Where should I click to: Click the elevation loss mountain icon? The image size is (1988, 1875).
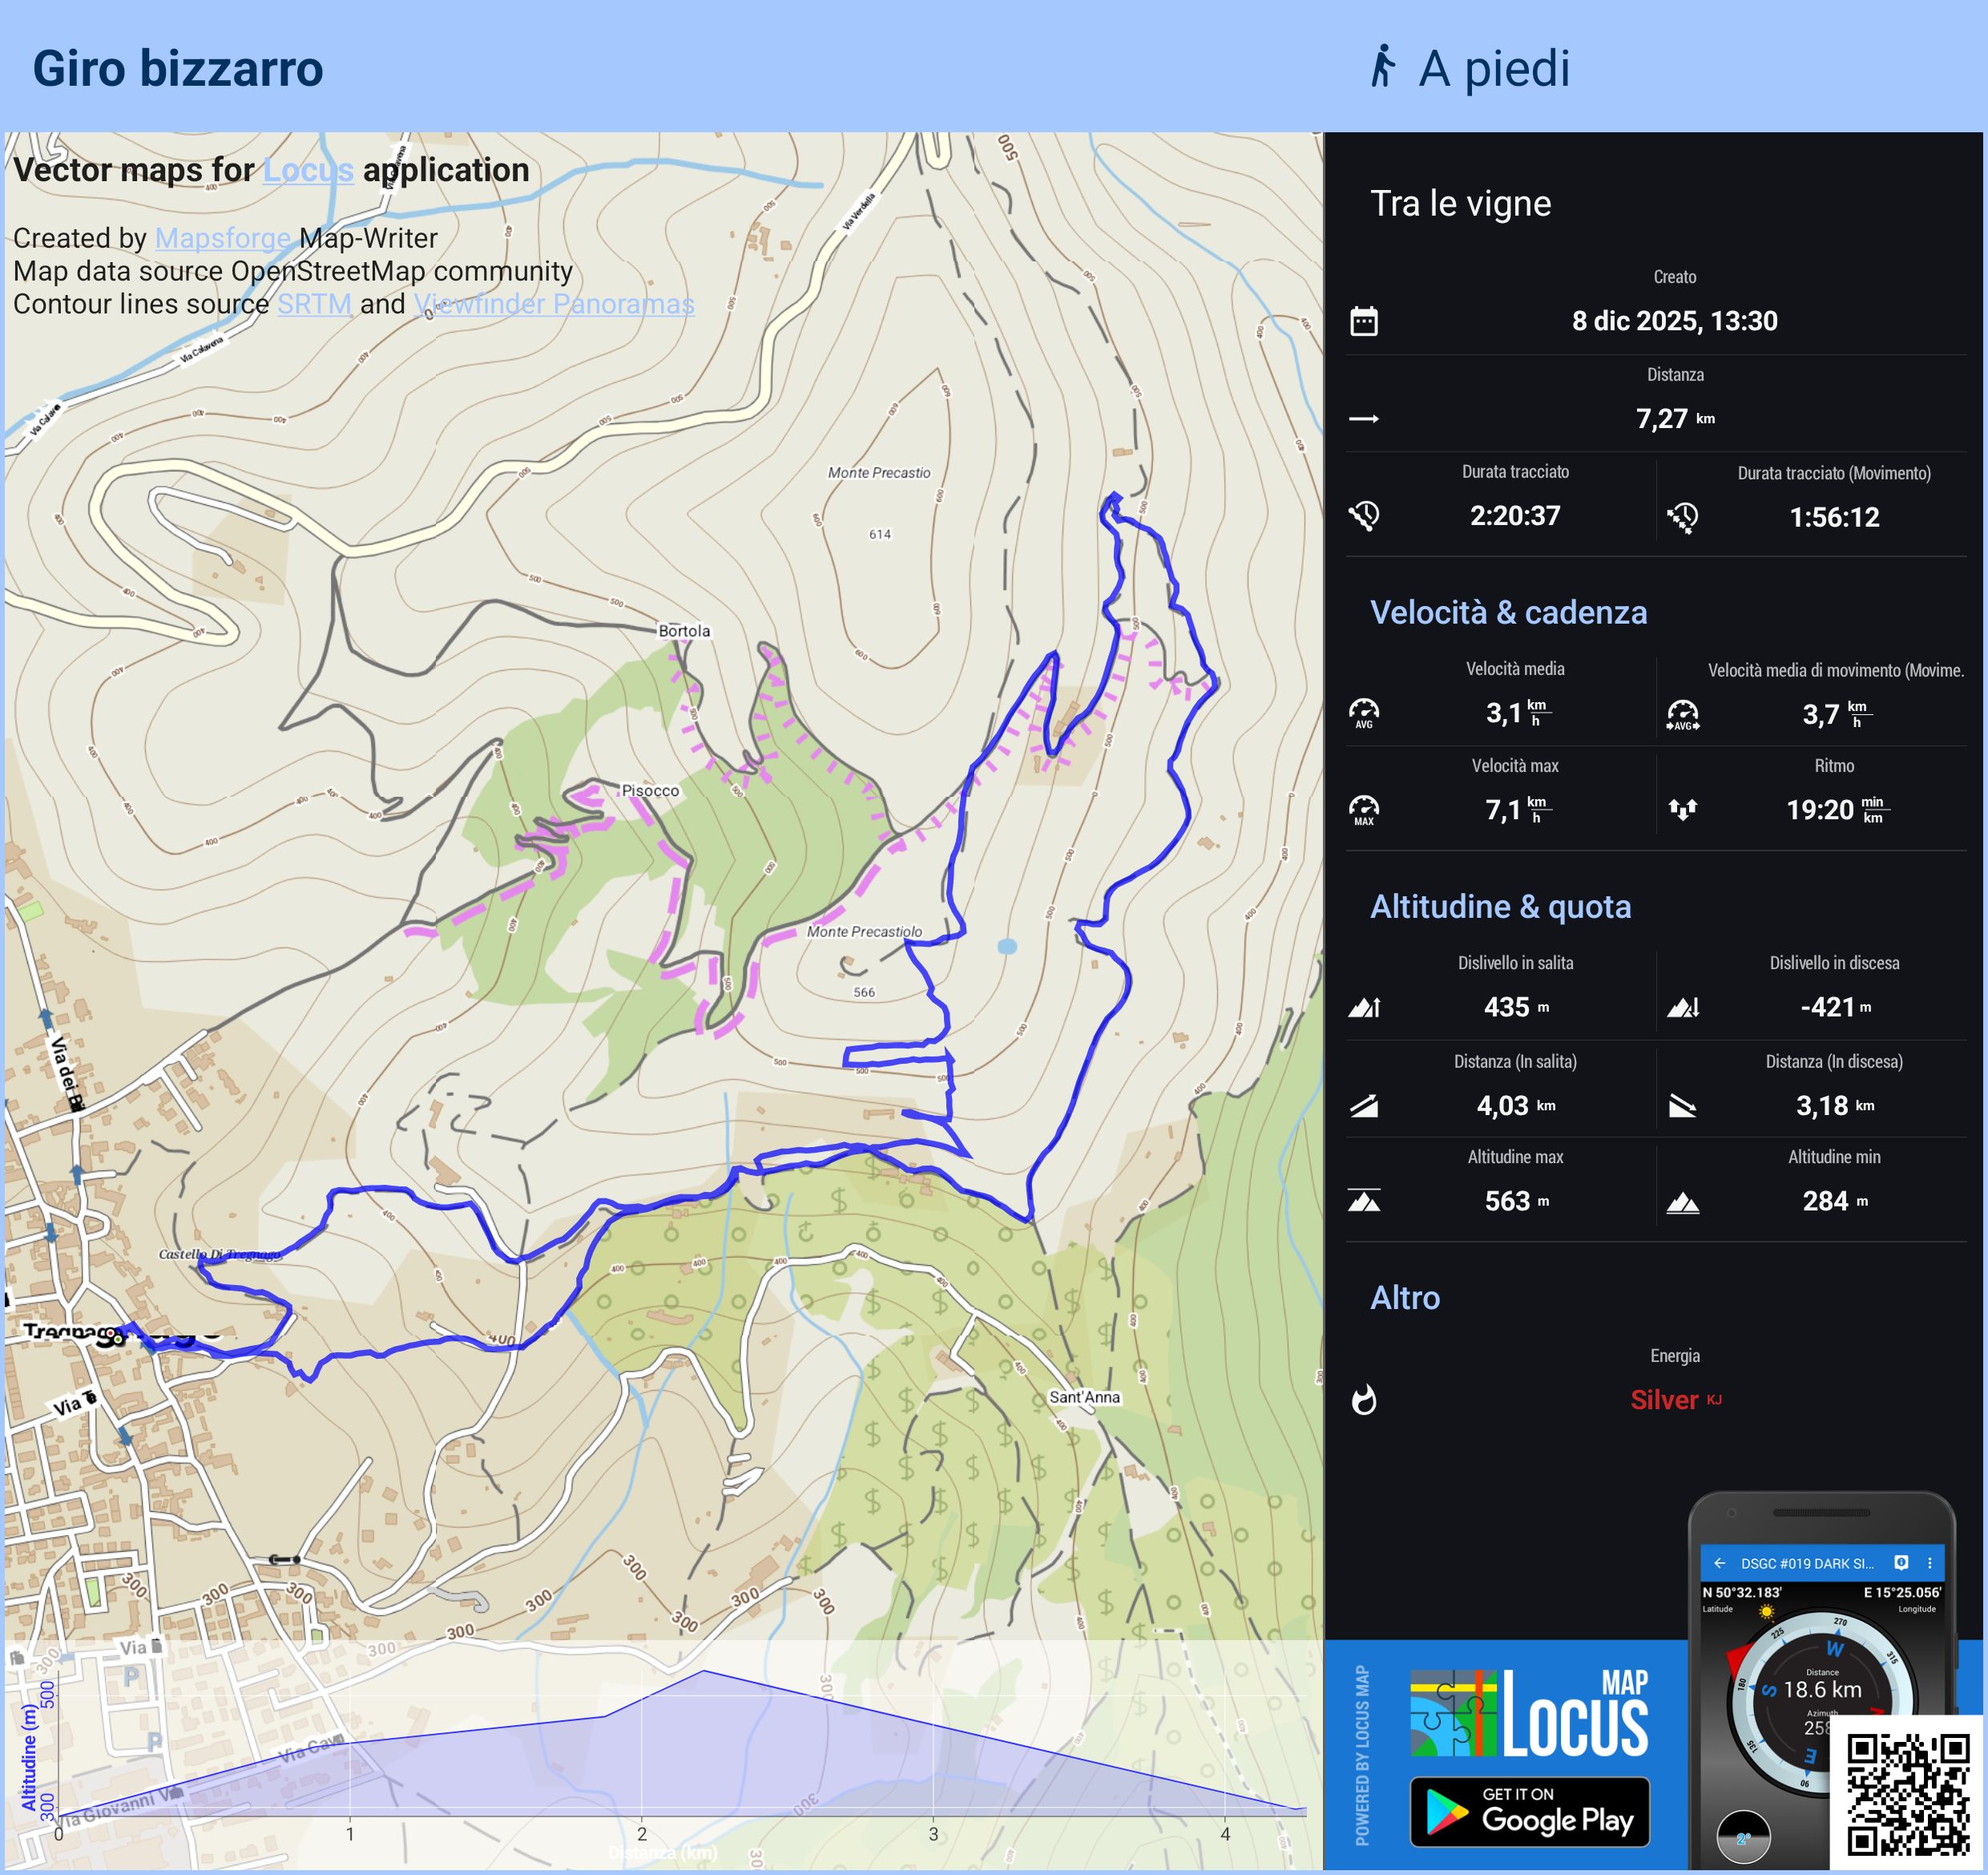pos(1683,1007)
